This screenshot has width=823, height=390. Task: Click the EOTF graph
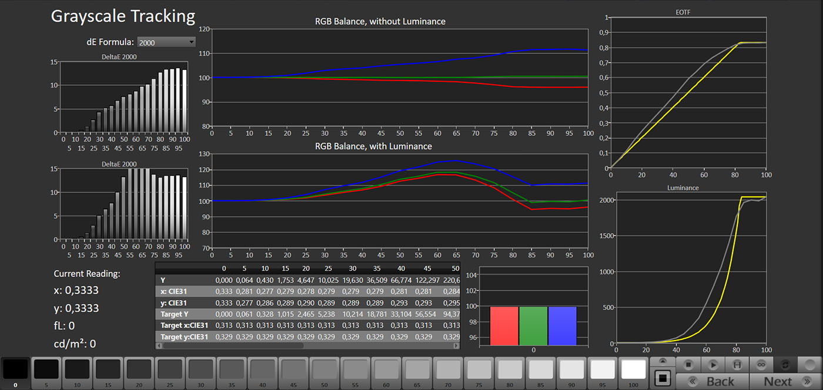click(688, 93)
